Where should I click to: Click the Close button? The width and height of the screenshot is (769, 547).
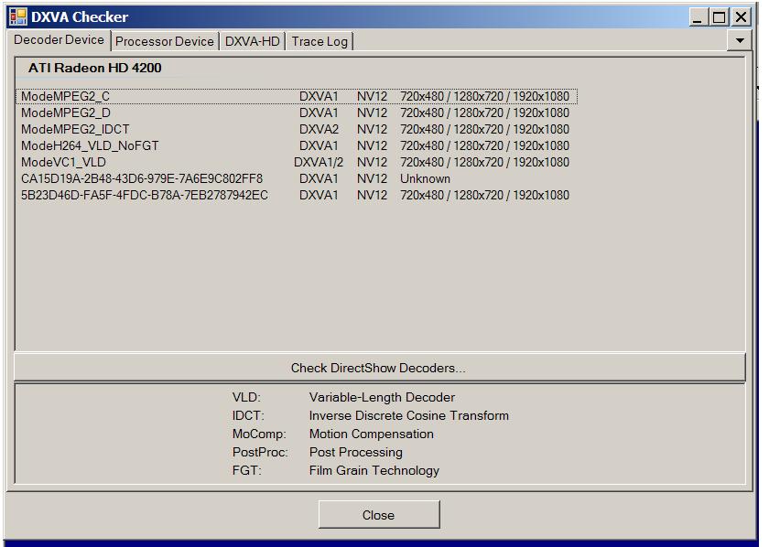tap(379, 515)
